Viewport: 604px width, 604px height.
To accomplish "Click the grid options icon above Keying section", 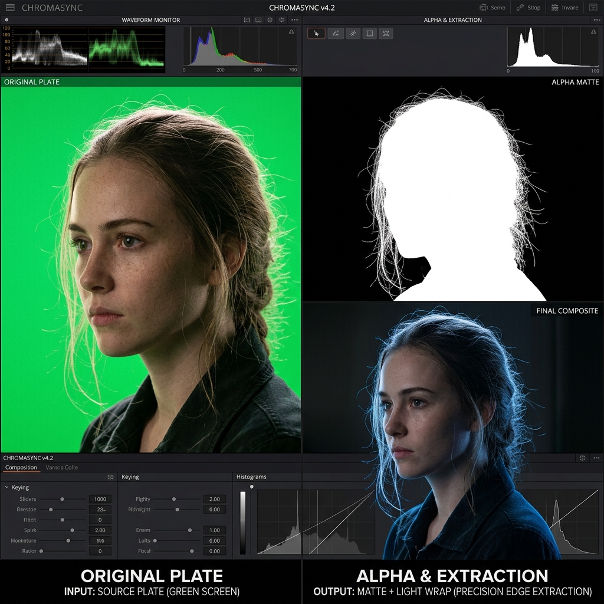I will [x=110, y=477].
